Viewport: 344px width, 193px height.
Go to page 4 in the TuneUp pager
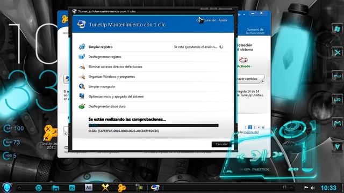tap(259, 128)
